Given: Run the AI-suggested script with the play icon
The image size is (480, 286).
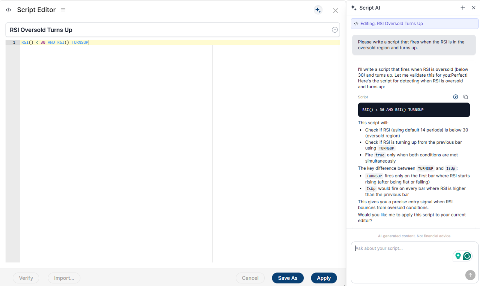Looking at the screenshot, I should (455, 97).
